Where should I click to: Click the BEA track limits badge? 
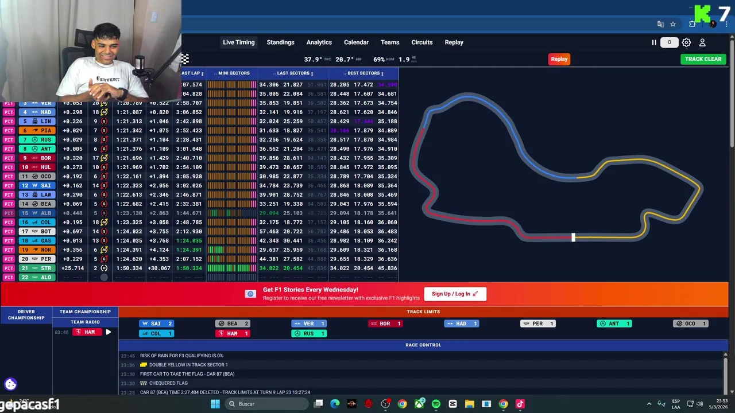pyautogui.click(x=233, y=324)
